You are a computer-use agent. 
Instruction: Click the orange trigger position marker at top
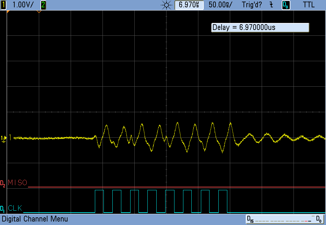click(x=39, y=12)
